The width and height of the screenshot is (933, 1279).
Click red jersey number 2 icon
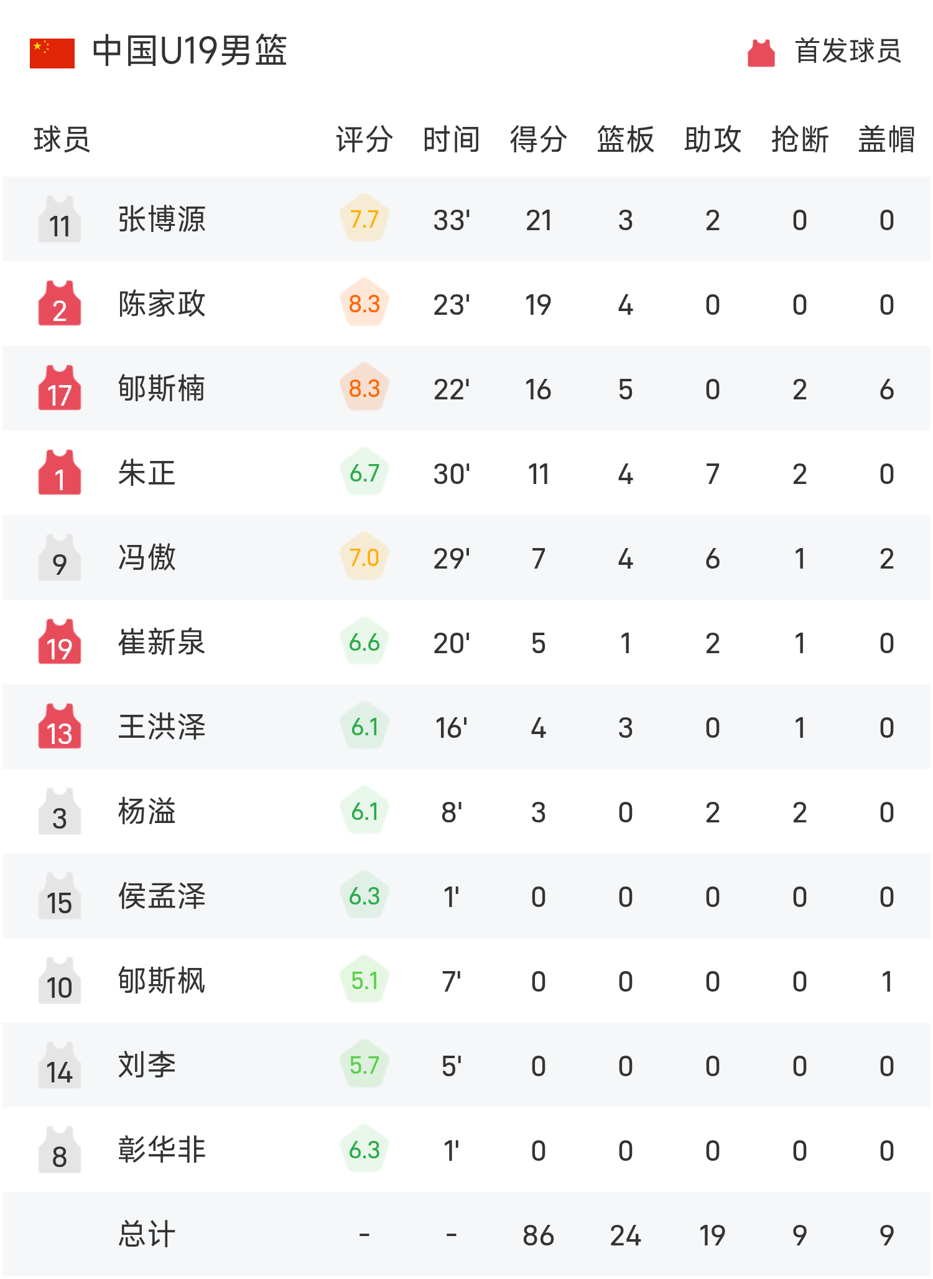tap(60, 304)
